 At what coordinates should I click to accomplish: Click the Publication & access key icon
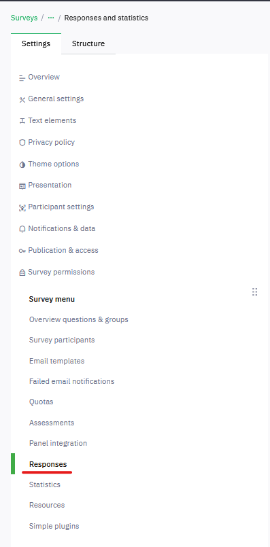click(x=22, y=251)
